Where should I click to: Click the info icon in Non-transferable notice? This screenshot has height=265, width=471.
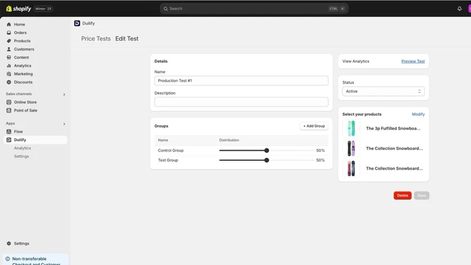[8, 259]
